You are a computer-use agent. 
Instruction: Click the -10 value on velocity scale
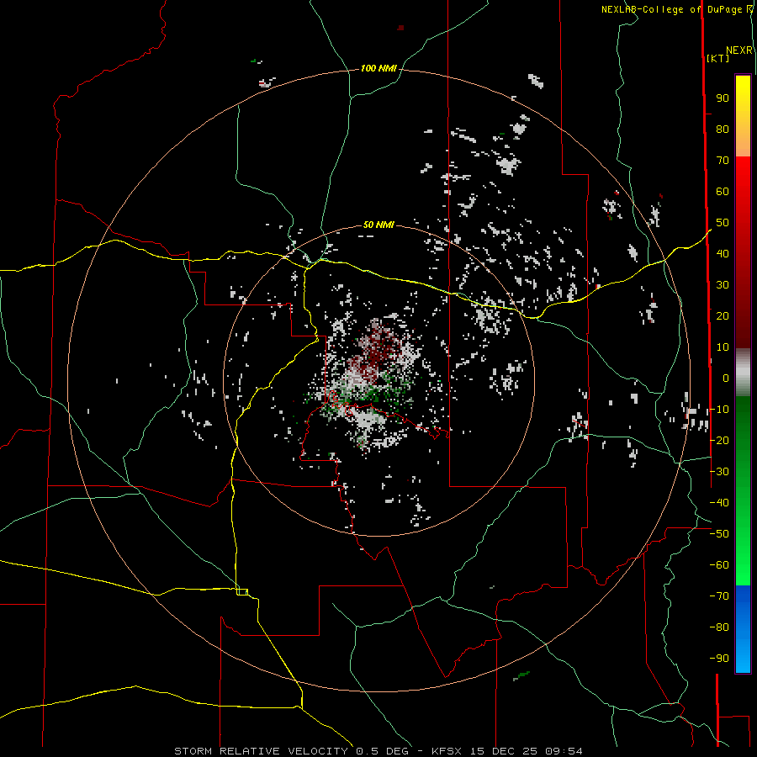[719, 410]
